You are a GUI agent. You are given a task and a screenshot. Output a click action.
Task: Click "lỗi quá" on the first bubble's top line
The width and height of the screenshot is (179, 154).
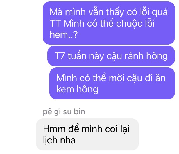(154, 12)
